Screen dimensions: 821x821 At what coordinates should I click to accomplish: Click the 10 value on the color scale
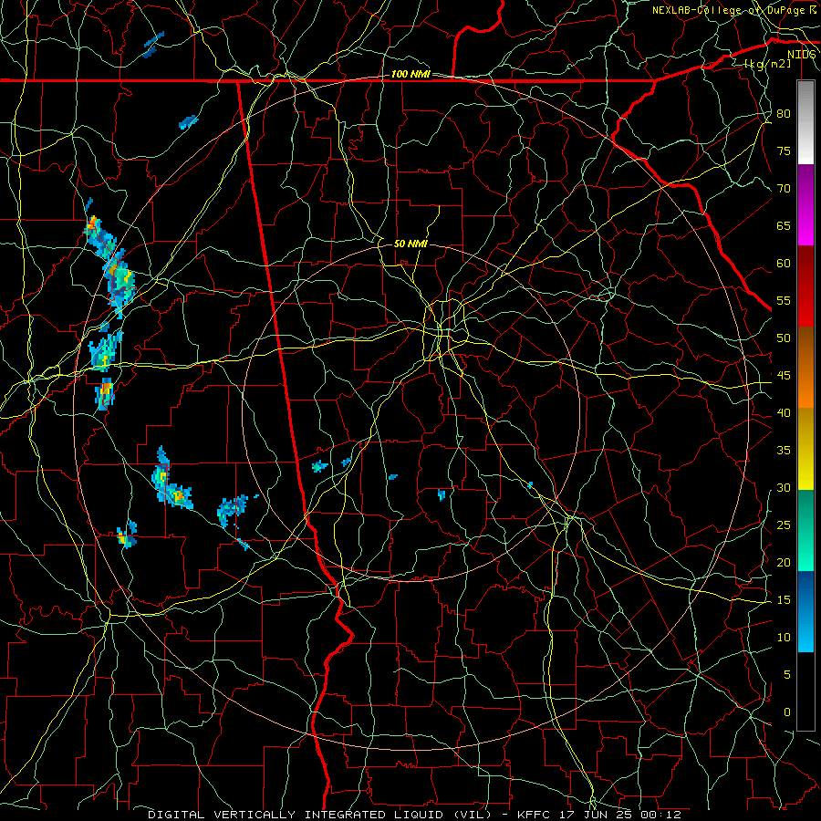(784, 638)
